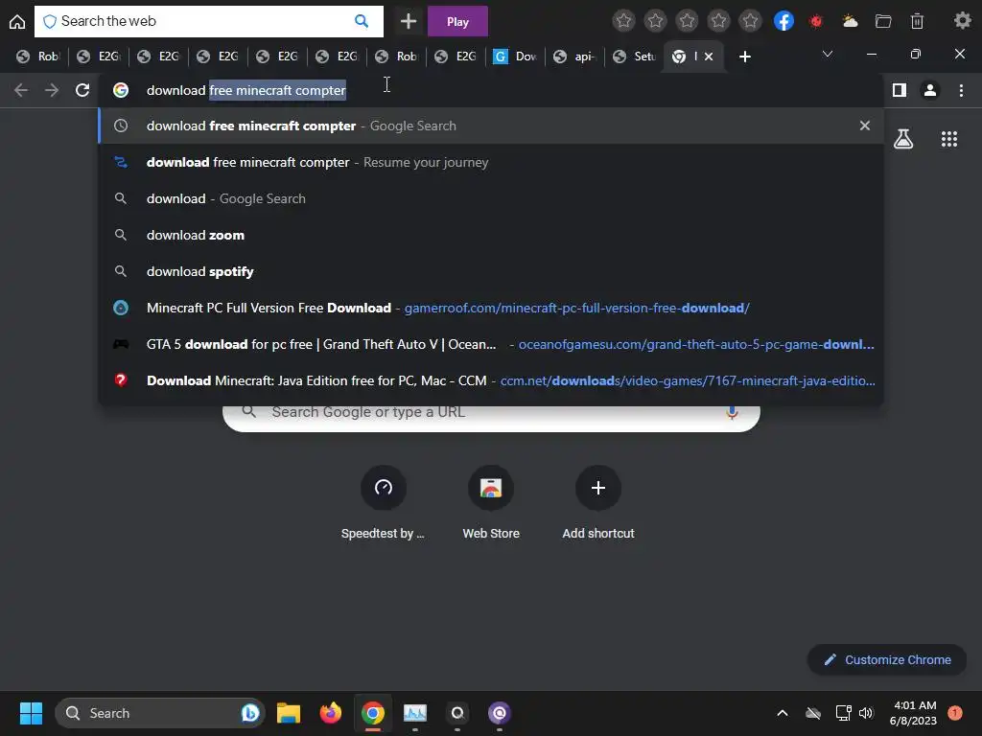The width and height of the screenshot is (982, 736).
Task: Click the browser forward arrow
Action: 52,90
